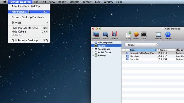Choose Remote Desktop Feedback
Viewport: 184px width, 103px height.
click(x=29, y=17)
